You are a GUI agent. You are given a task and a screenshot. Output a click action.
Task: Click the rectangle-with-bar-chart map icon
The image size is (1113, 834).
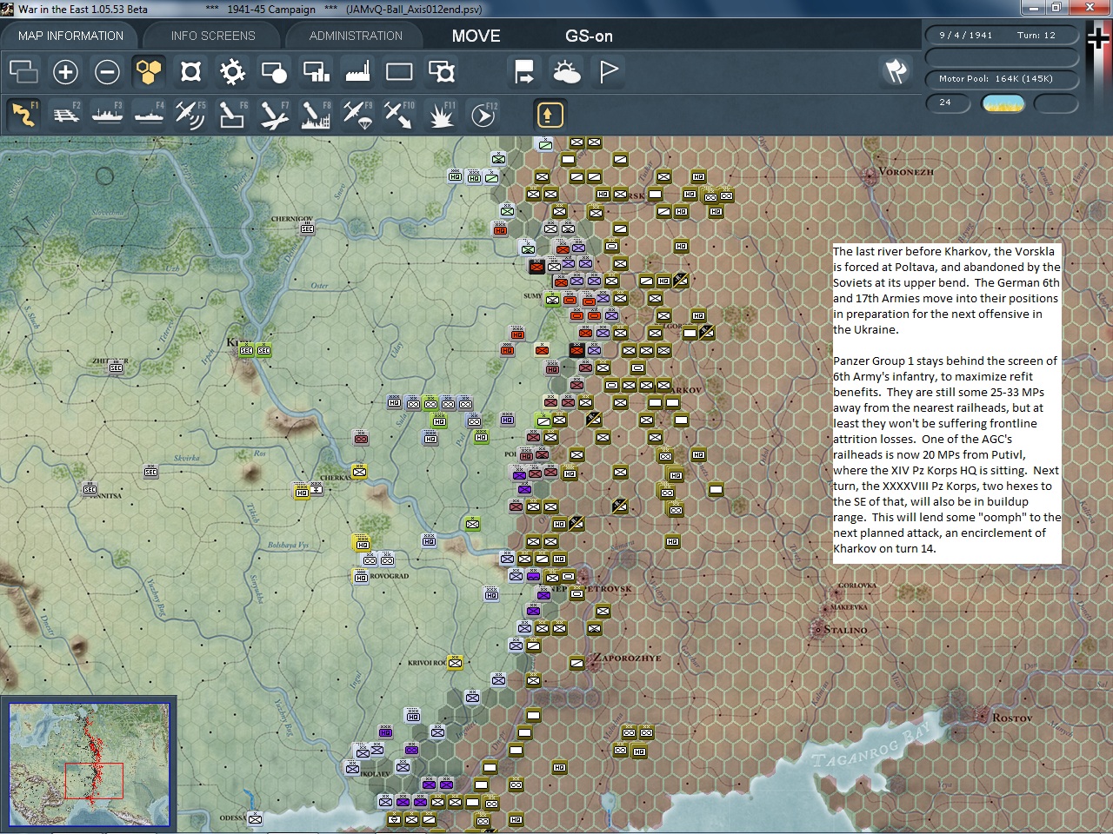(x=316, y=71)
